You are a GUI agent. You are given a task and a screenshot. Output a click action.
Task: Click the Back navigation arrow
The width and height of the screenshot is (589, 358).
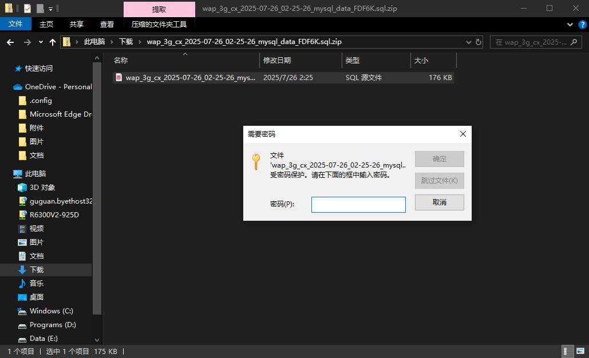click(10, 42)
